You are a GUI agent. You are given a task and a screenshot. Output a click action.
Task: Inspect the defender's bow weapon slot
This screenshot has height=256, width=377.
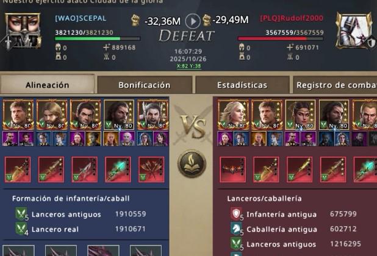[x=233, y=169]
